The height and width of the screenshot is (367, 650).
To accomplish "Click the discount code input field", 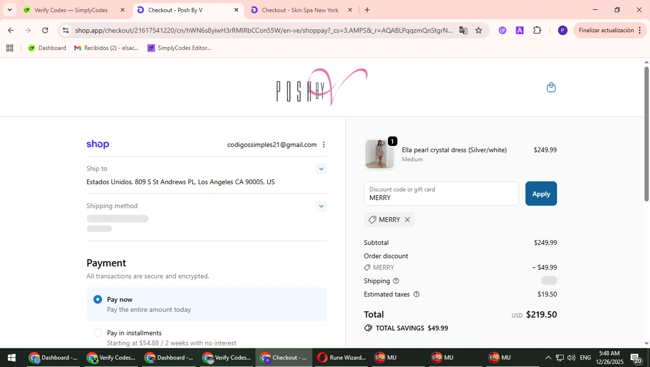I will coord(441,194).
